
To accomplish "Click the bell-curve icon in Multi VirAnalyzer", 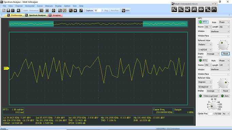I will [x=214, y=9].
